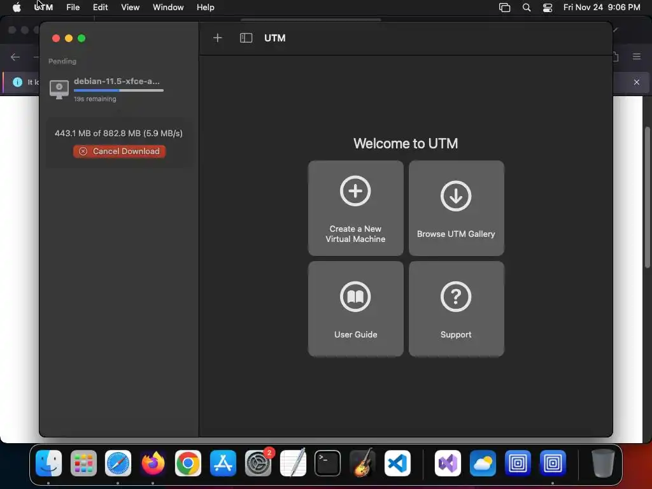
Task: Click the plus icon to add a VM
Action: pos(218,38)
